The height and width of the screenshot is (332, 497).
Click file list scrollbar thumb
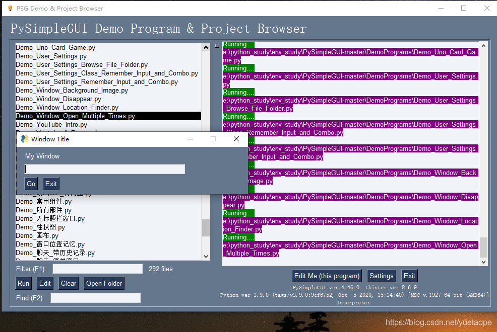pyautogui.click(x=206, y=228)
